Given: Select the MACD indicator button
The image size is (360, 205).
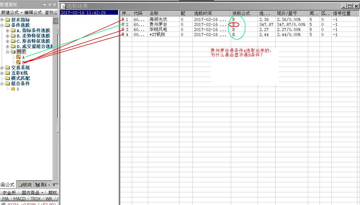Looking at the screenshot, I should tap(19, 199).
